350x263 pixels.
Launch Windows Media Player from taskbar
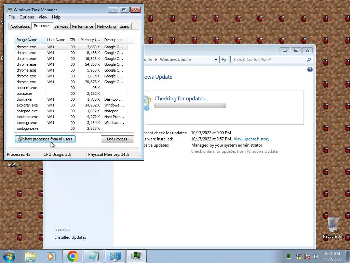click(51, 256)
